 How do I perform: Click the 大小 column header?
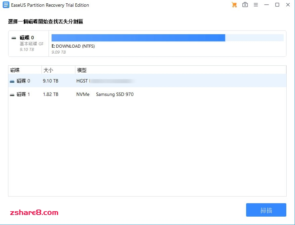pos(48,70)
